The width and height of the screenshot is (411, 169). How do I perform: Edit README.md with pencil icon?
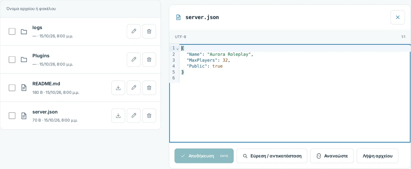coord(134,88)
